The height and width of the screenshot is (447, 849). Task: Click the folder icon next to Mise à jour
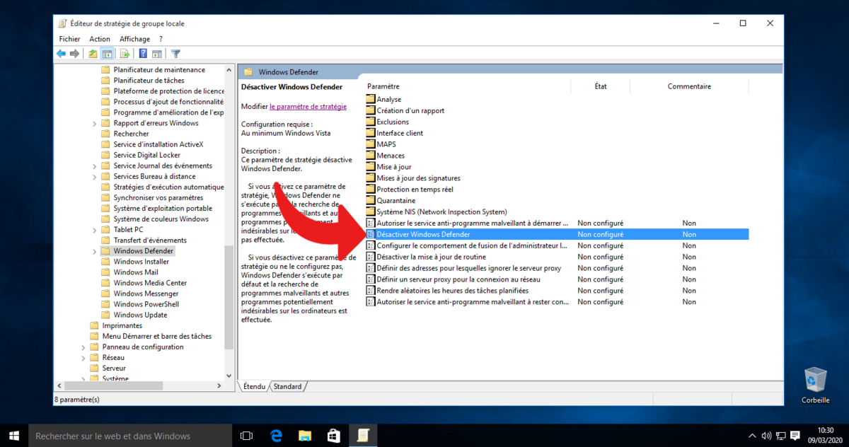click(371, 167)
